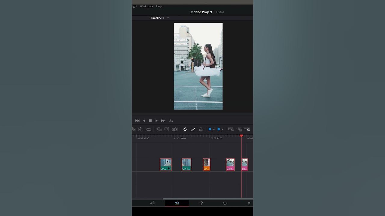
Task: Click ruler at 01:02:34:00 timecode
Action: click(x=217, y=138)
